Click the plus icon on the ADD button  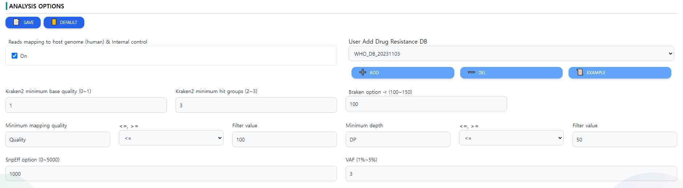(x=363, y=72)
